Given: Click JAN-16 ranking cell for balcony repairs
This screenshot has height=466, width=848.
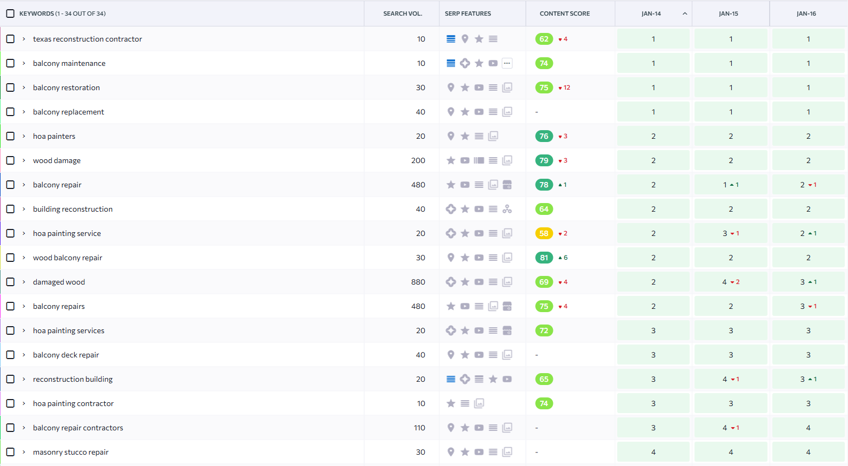Looking at the screenshot, I should tap(809, 306).
